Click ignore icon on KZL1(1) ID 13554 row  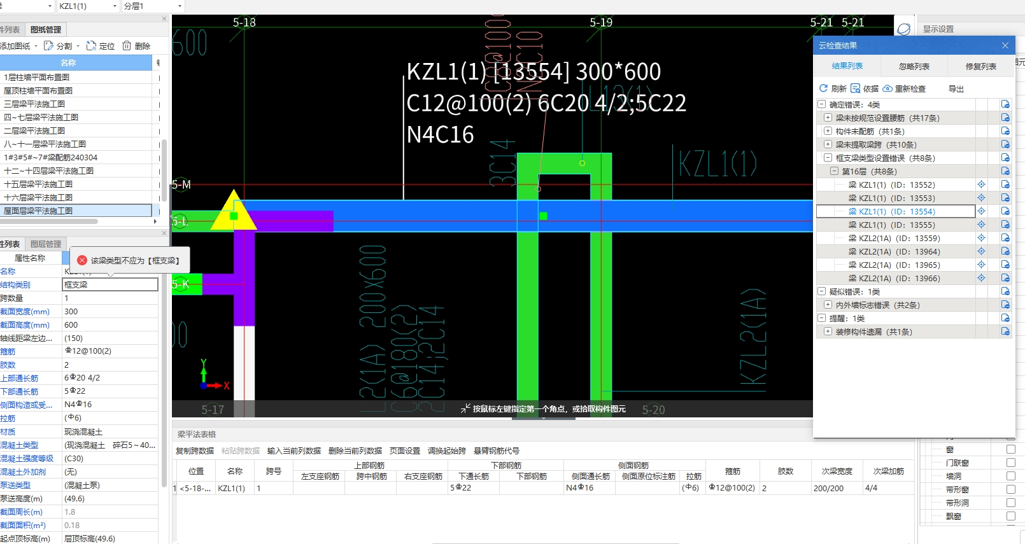tap(1005, 211)
